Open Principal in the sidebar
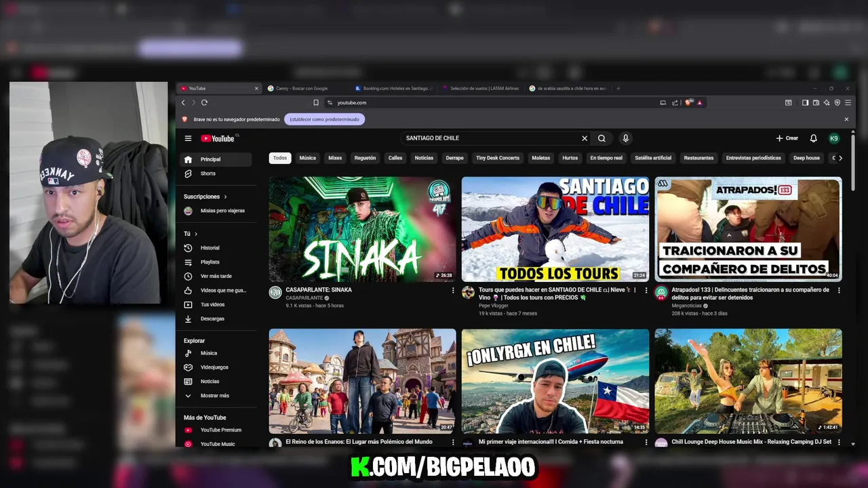The image size is (868, 488). pos(216,159)
